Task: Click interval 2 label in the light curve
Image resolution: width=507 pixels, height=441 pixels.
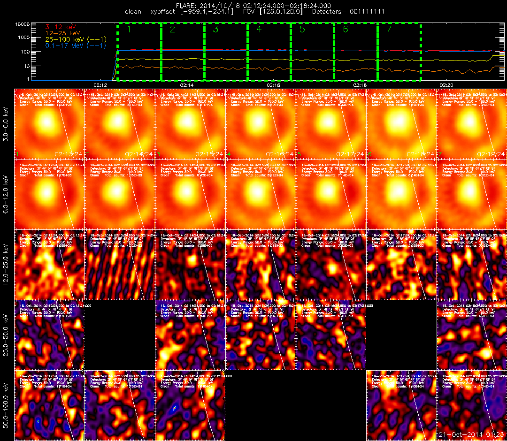Action: click(172, 29)
